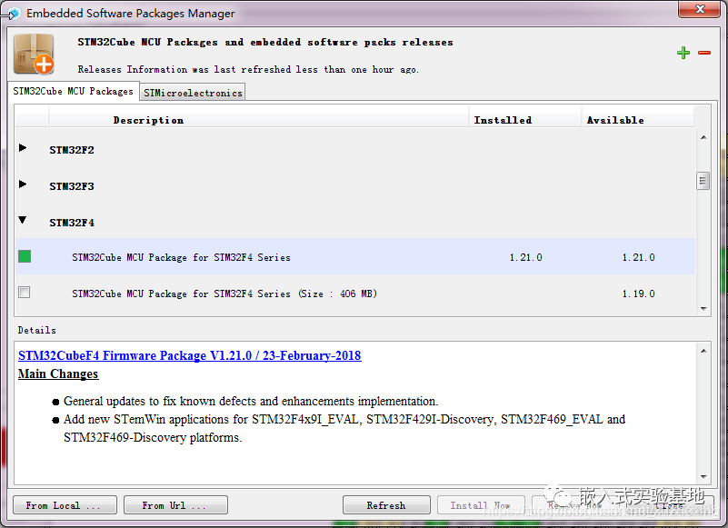
Task: Check the STM32F4 1.19.0 package checkbox
Action: [x=25, y=293]
